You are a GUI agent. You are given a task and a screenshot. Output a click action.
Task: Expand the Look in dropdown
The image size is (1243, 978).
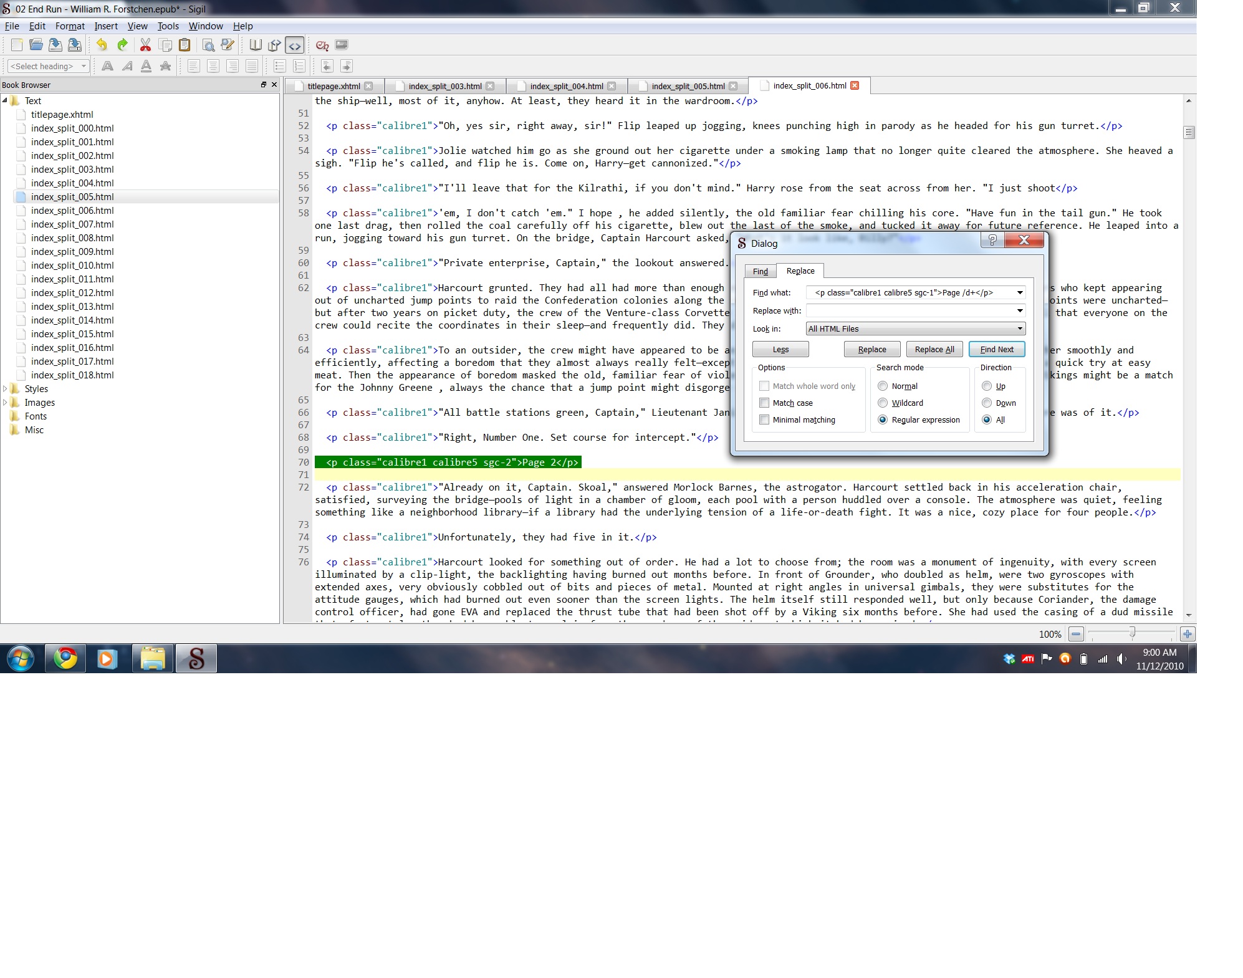[x=1019, y=328]
